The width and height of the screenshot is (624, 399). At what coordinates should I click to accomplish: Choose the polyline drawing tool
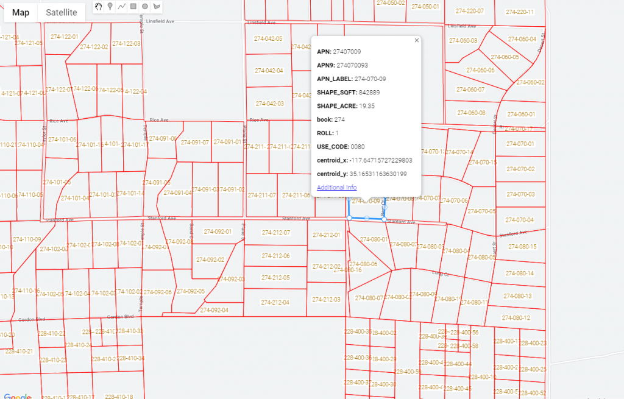121,7
